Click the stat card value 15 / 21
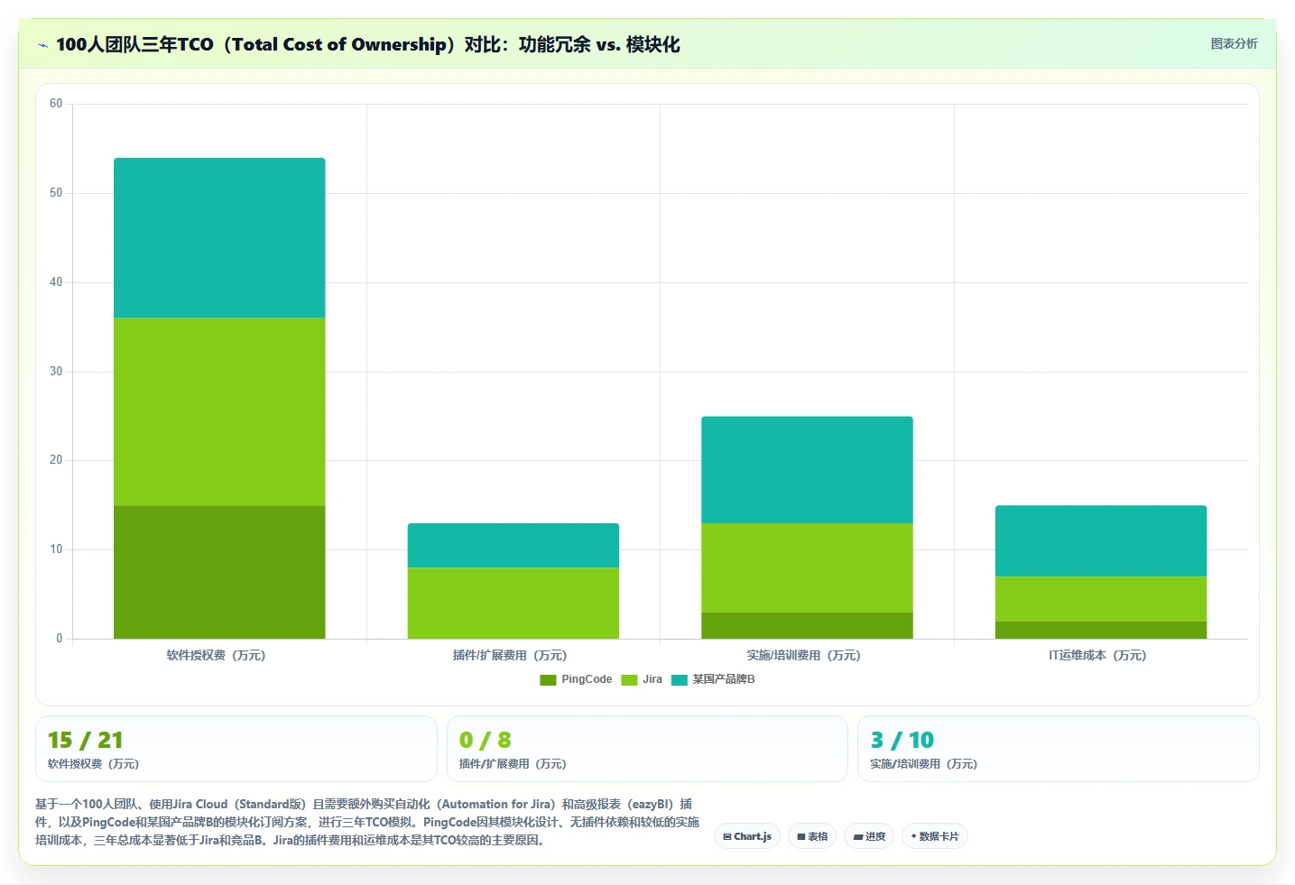 click(86, 741)
